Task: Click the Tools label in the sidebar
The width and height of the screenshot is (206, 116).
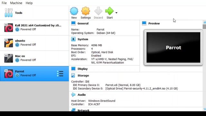Action: 19,13
